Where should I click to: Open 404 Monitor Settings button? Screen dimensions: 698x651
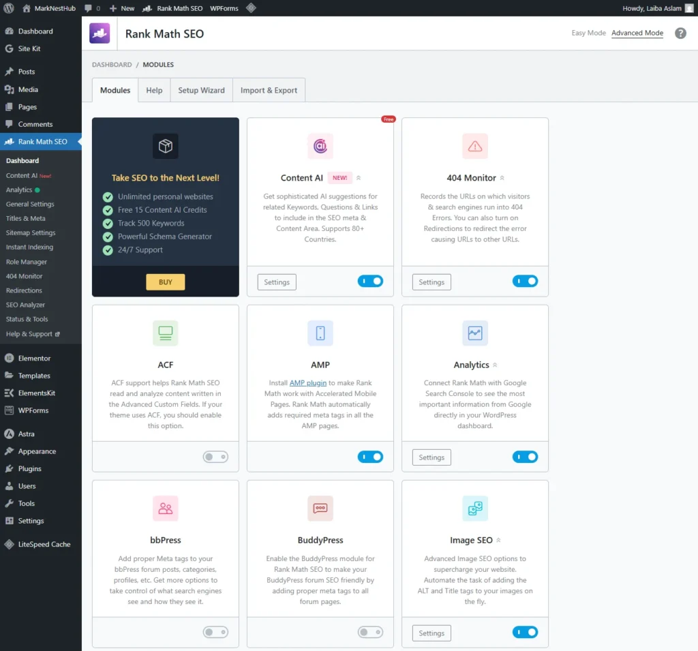click(x=431, y=282)
